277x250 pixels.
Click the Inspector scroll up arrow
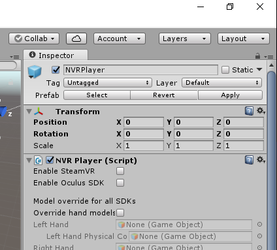click(271, 65)
